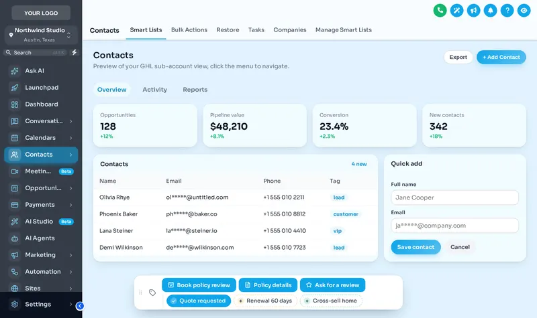The height and width of the screenshot is (318, 537).
Task: Toggle the Renewal 60 days tag
Action: [x=265, y=301]
